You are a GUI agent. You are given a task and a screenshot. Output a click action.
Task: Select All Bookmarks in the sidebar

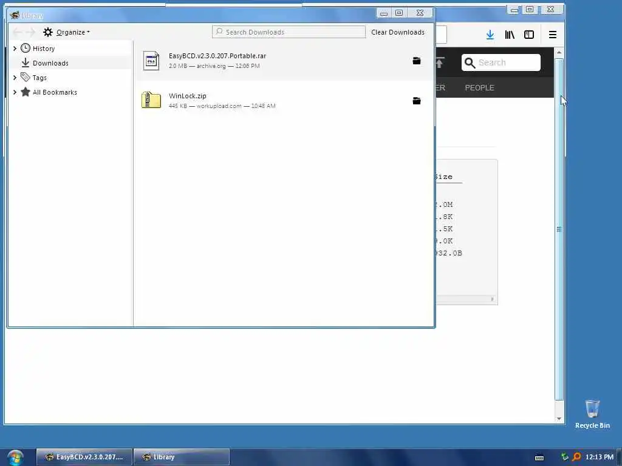(55, 92)
